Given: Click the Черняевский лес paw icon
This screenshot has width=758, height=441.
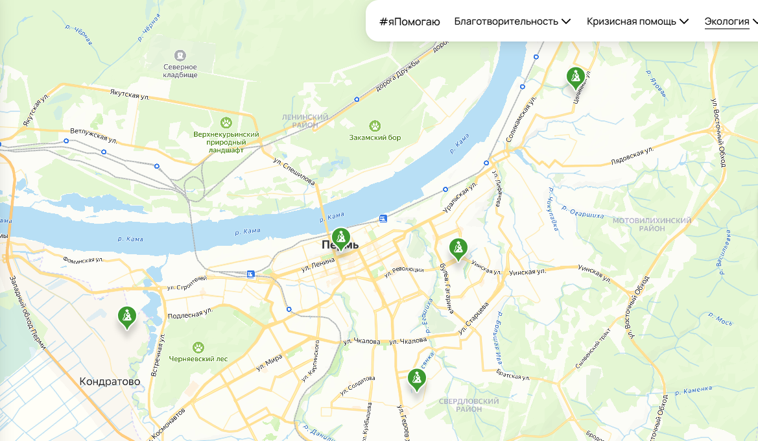Looking at the screenshot, I should [x=198, y=347].
